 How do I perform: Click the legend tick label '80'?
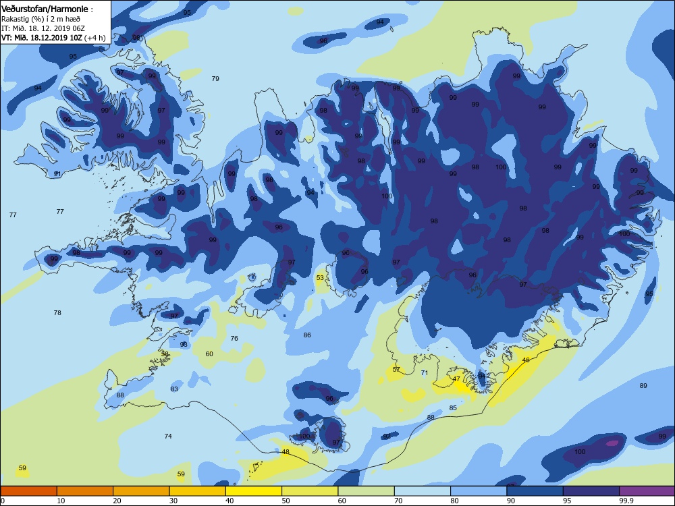tap(455, 501)
